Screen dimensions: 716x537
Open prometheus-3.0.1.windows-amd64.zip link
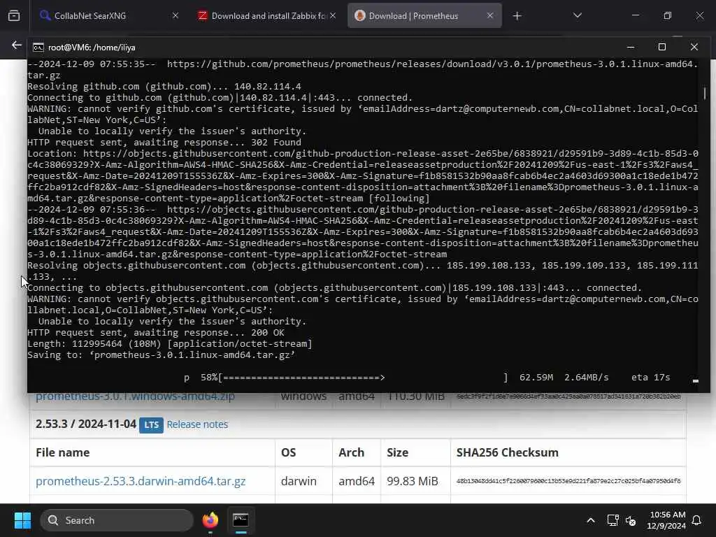pyautogui.click(x=135, y=396)
